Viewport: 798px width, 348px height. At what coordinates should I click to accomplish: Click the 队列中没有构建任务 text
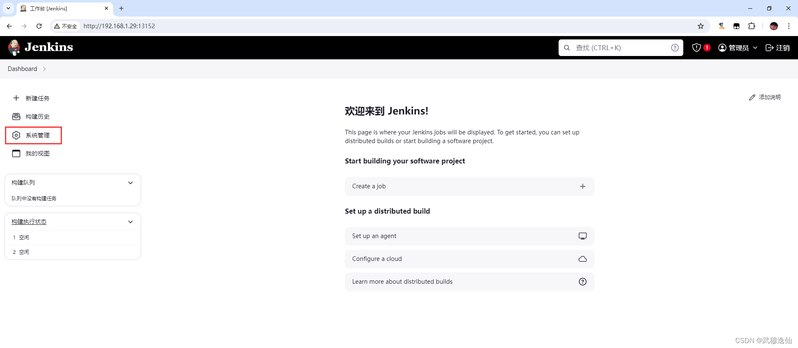[x=34, y=199]
